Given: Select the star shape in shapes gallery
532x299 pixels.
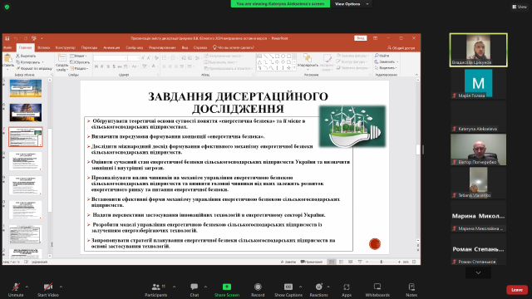Looking at the screenshot, I should coord(288,67).
